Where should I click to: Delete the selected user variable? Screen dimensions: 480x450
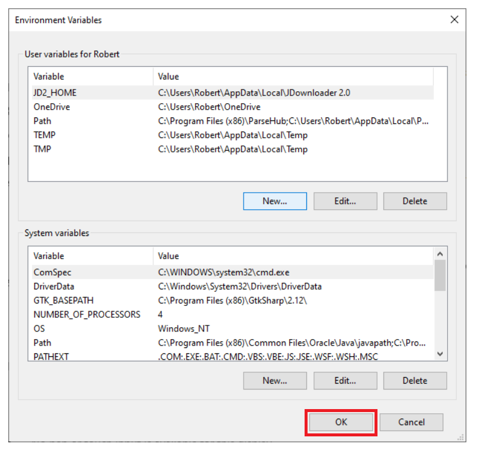coord(415,201)
